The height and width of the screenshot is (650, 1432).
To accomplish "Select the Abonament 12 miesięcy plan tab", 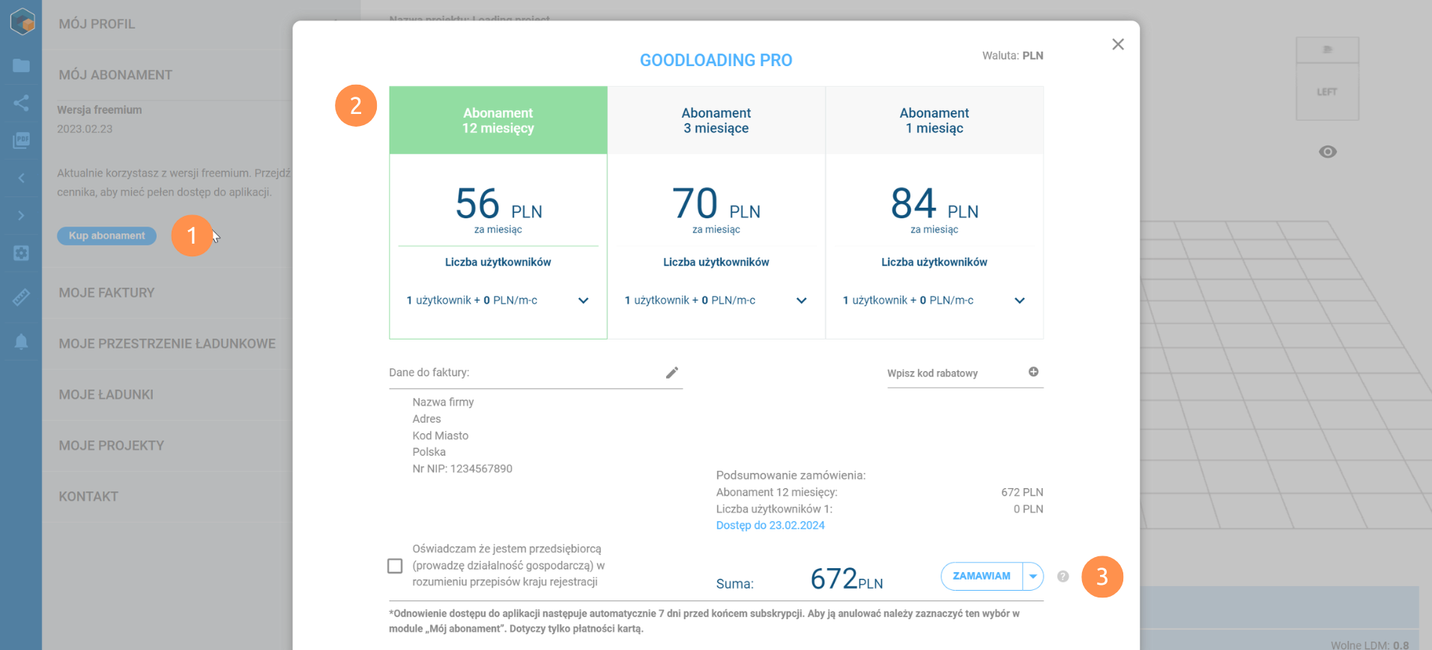I will [498, 120].
